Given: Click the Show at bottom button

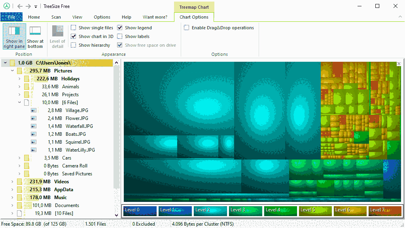Looking at the screenshot, I should point(35,36).
